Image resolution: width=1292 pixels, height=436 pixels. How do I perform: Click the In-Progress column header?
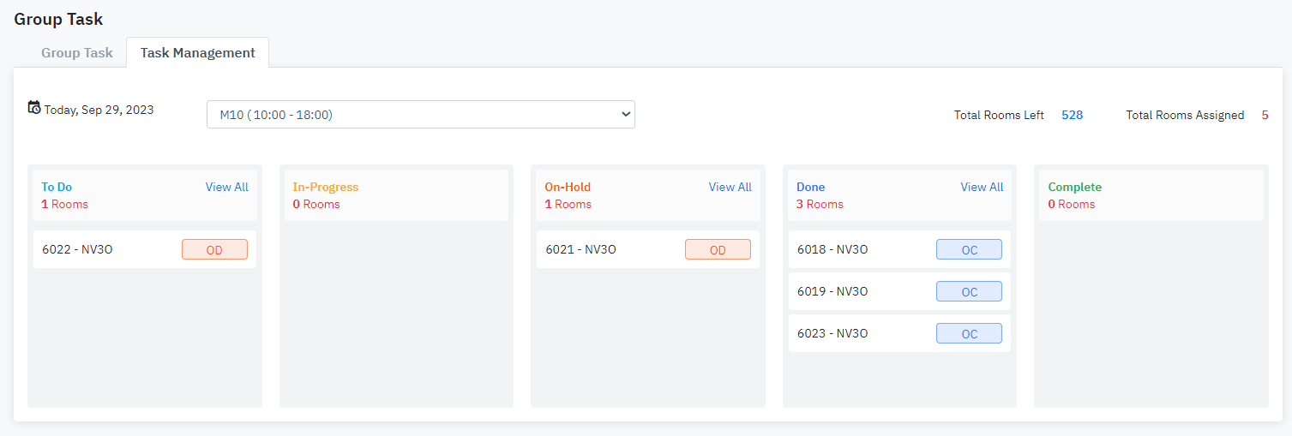point(326,187)
